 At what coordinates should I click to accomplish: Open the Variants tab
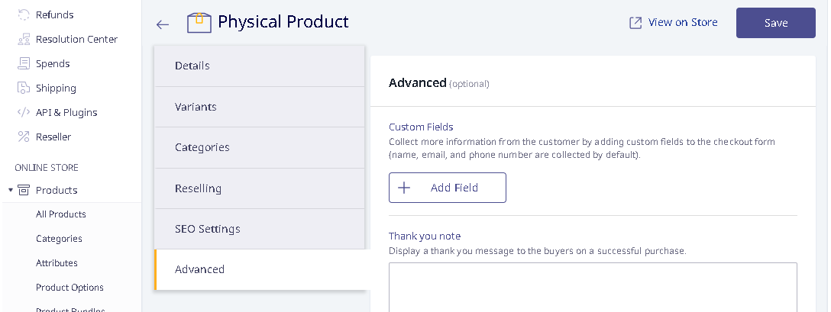tap(260, 107)
